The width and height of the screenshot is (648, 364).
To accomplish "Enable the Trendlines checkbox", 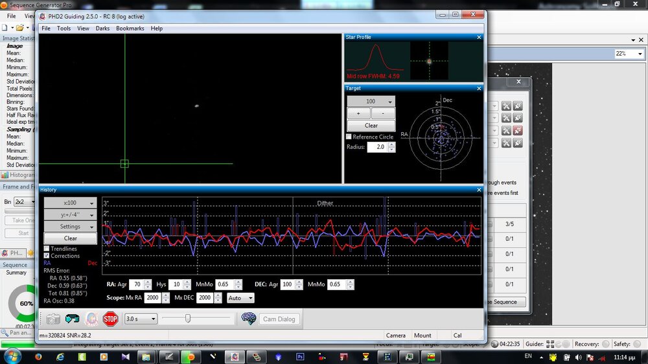I will click(47, 249).
